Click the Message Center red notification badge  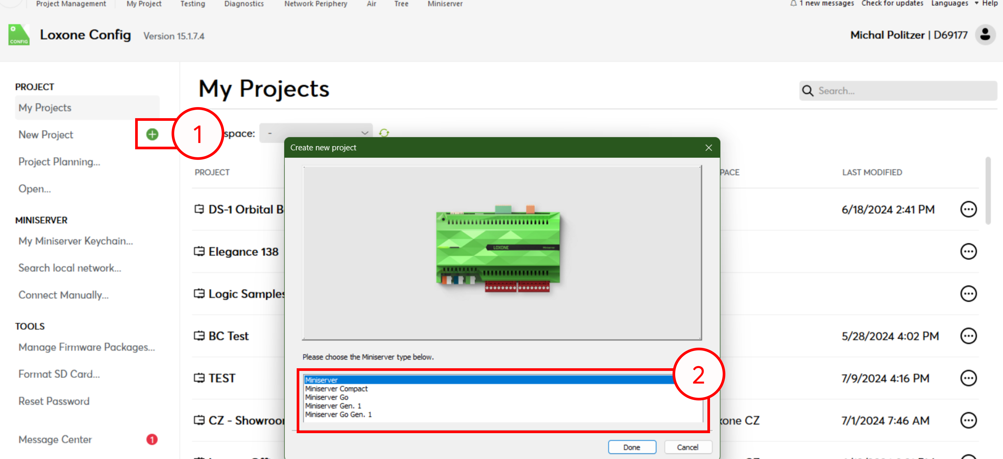pos(152,439)
